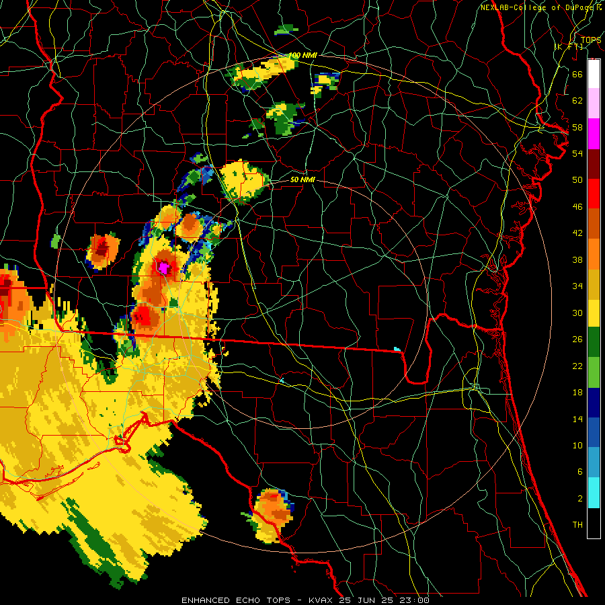Select the light green legend swatch
This screenshot has height=605, width=605.
594,372
